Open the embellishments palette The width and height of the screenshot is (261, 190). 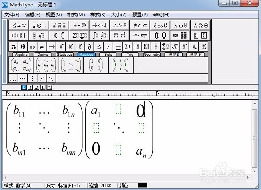click(59, 26)
